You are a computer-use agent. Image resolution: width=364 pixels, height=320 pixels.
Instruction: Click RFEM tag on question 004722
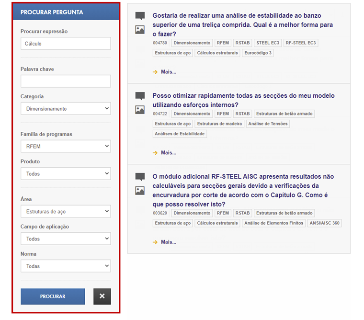pyautogui.click(x=223, y=114)
